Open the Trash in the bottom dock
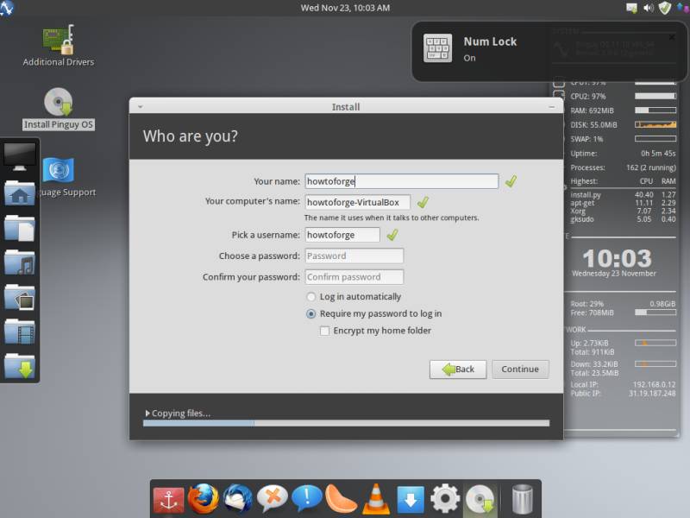Viewport: 690px width, 518px height. [523, 500]
